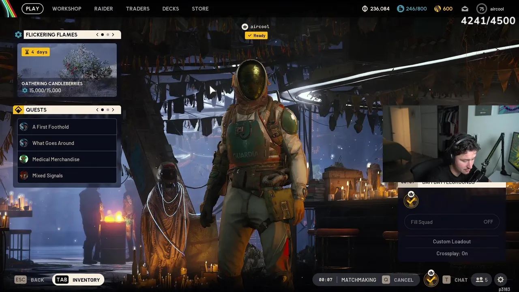Viewport: 519px width, 292px height.
Task: Click the coin currency icon beside 236,084
Action: (365, 9)
